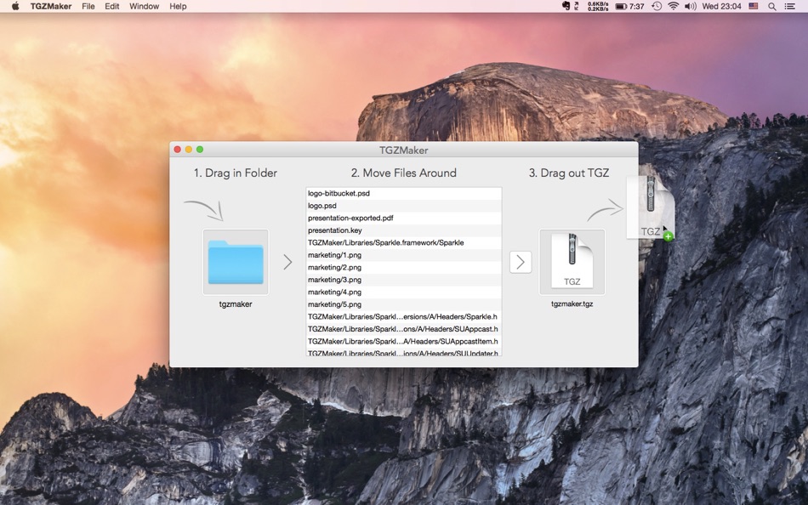
Task: Open the File menu
Action: pos(88,6)
